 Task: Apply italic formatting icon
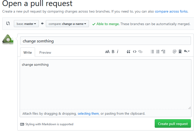pyautogui.click(x=118, y=52)
